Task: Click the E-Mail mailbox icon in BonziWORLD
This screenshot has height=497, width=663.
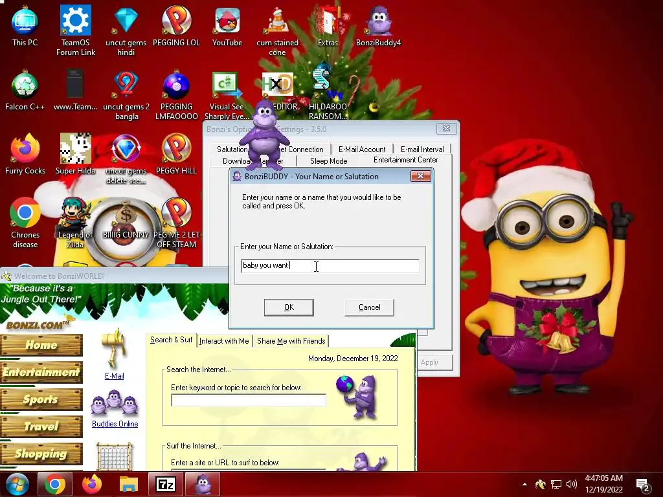Action: [x=114, y=349]
